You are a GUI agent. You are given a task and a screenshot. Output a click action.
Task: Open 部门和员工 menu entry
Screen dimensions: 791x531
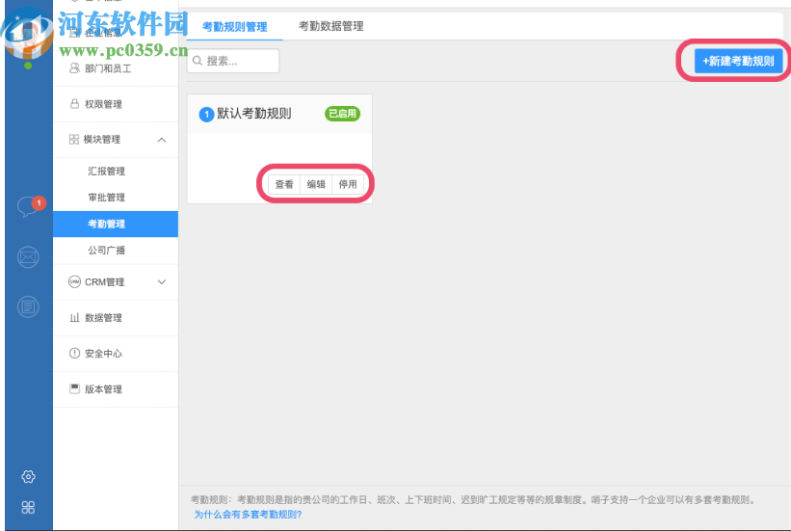(x=116, y=68)
